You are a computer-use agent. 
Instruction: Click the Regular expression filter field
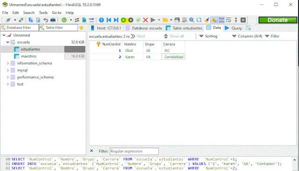[134, 151]
